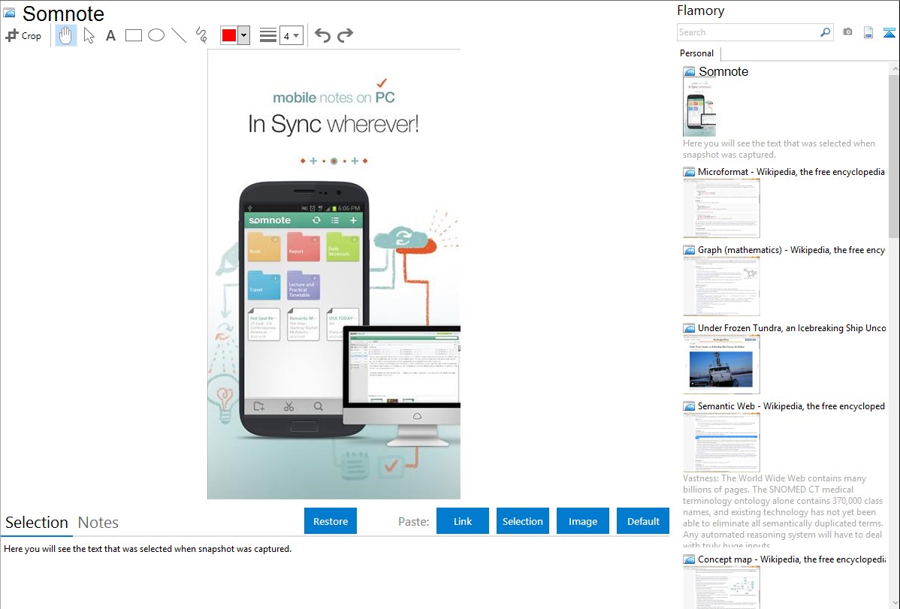The width and height of the screenshot is (900, 609).
Task: Open the color picker dropdown arrow
Action: coord(244,35)
